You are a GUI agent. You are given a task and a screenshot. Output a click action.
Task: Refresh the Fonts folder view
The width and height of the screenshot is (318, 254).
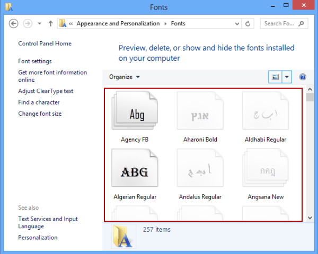coord(248,24)
